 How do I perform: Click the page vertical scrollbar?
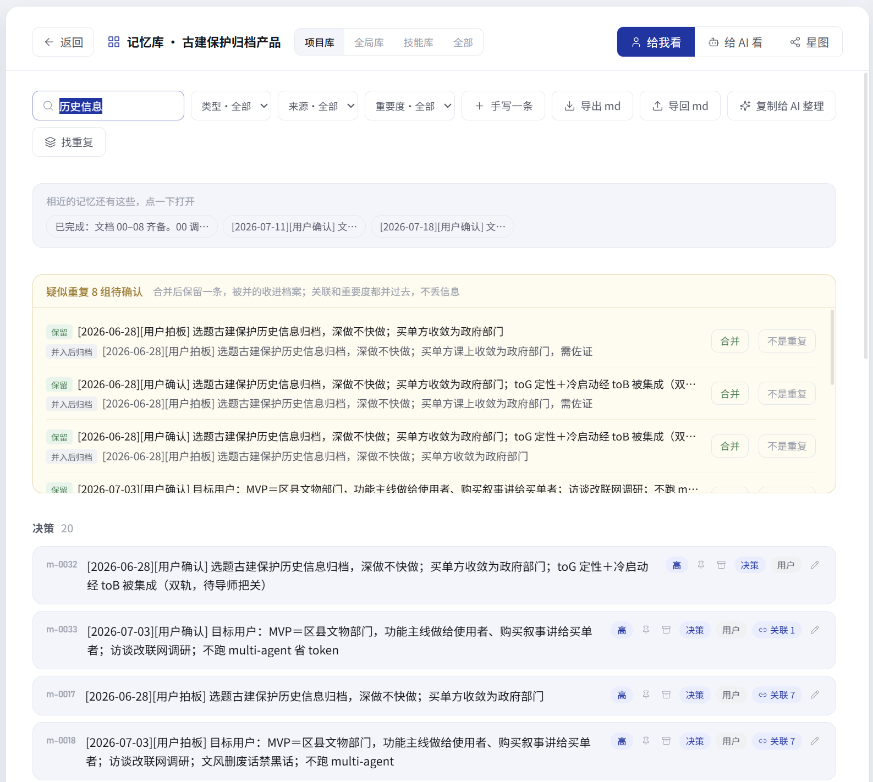pyautogui.click(x=865, y=216)
